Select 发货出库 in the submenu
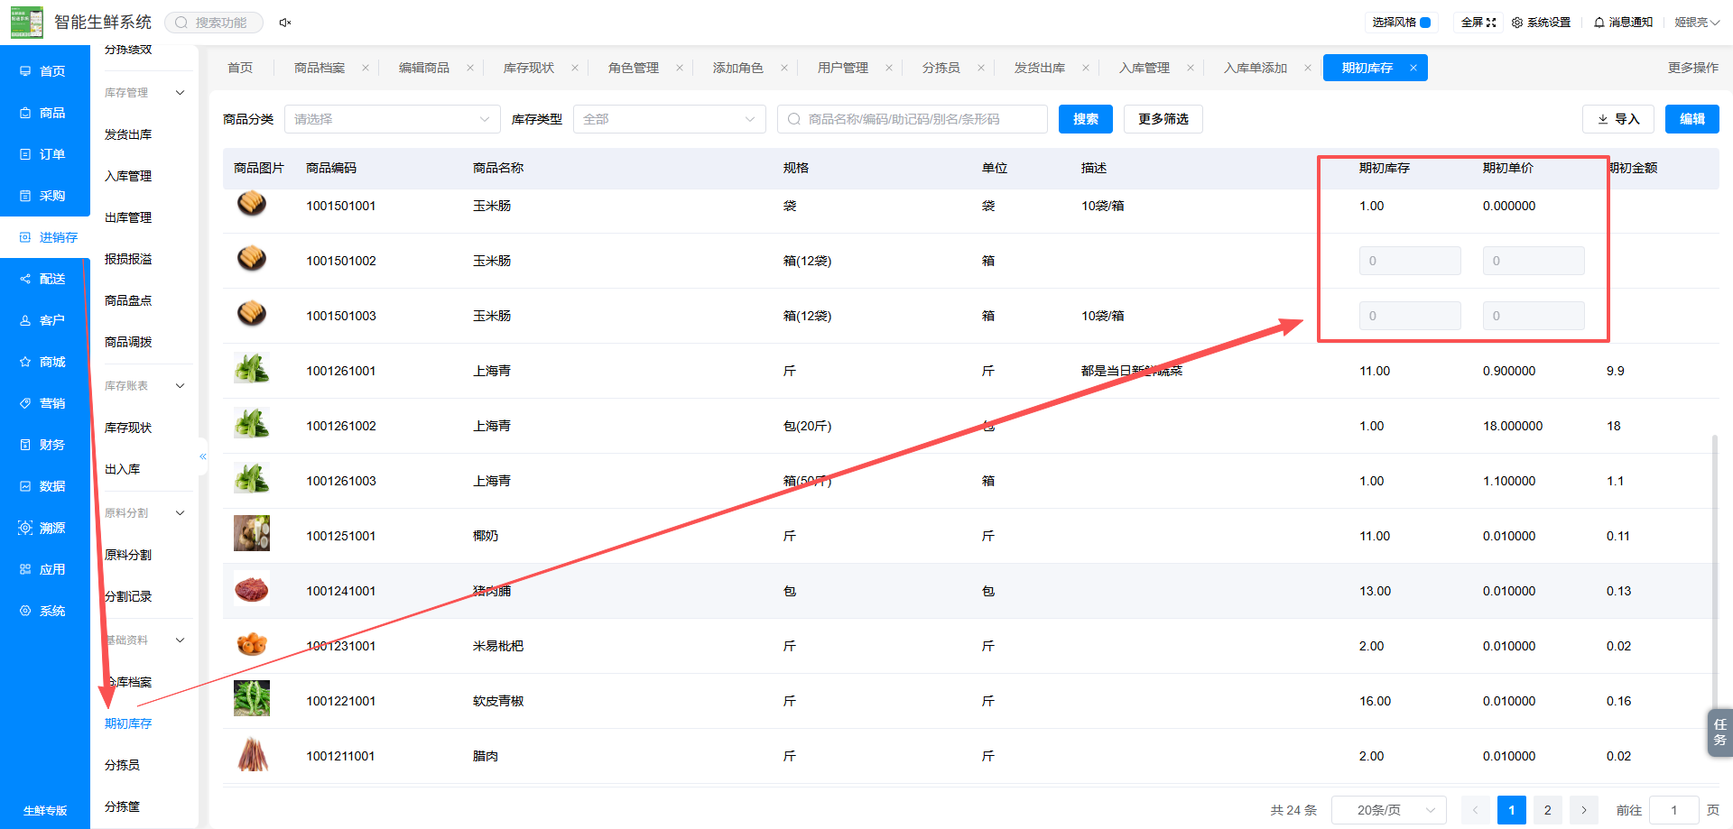1733x829 pixels. pos(128,134)
